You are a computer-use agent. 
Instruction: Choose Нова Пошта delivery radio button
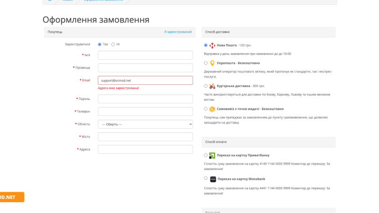click(x=206, y=45)
